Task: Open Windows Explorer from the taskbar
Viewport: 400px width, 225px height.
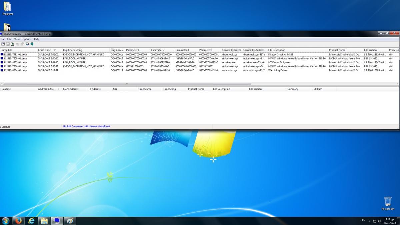Action: pyautogui.click(x=44, y=221)
